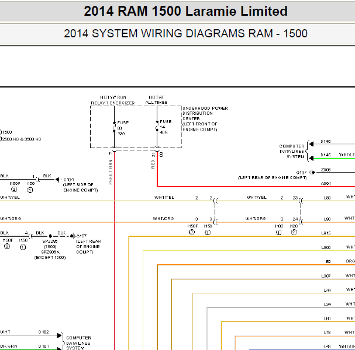This screenshot has height=350, width=355.
Task: Click the arrowhead on the D102 line
Action: [59, 335]
